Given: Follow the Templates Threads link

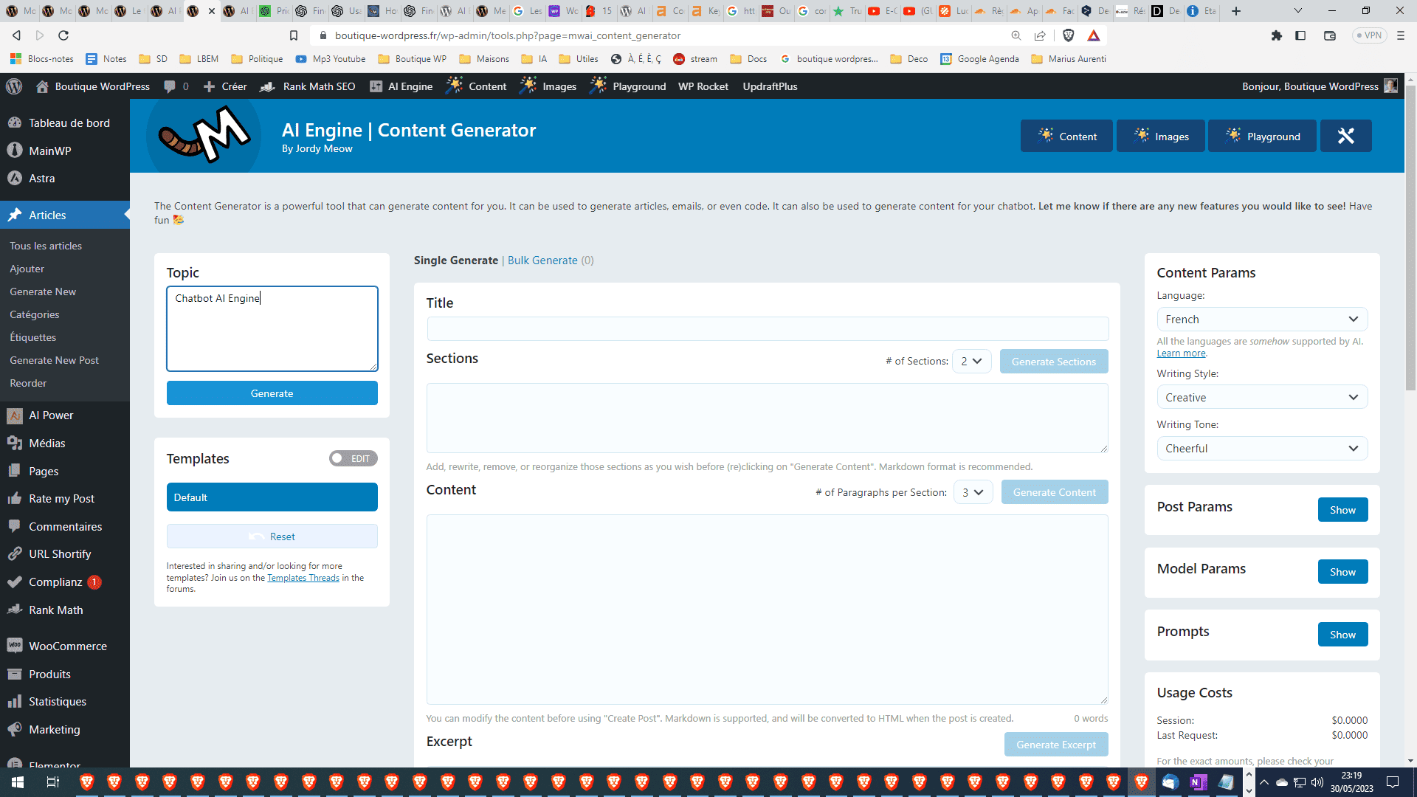Looking at the screenshot, I should click(303, 577).
